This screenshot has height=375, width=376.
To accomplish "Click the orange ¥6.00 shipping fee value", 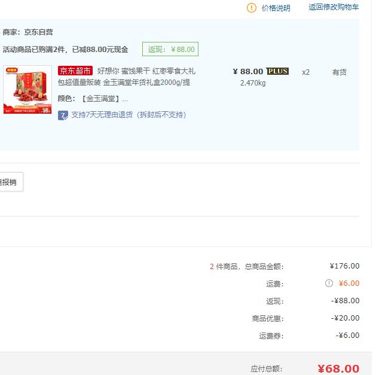I will (349, 283).
